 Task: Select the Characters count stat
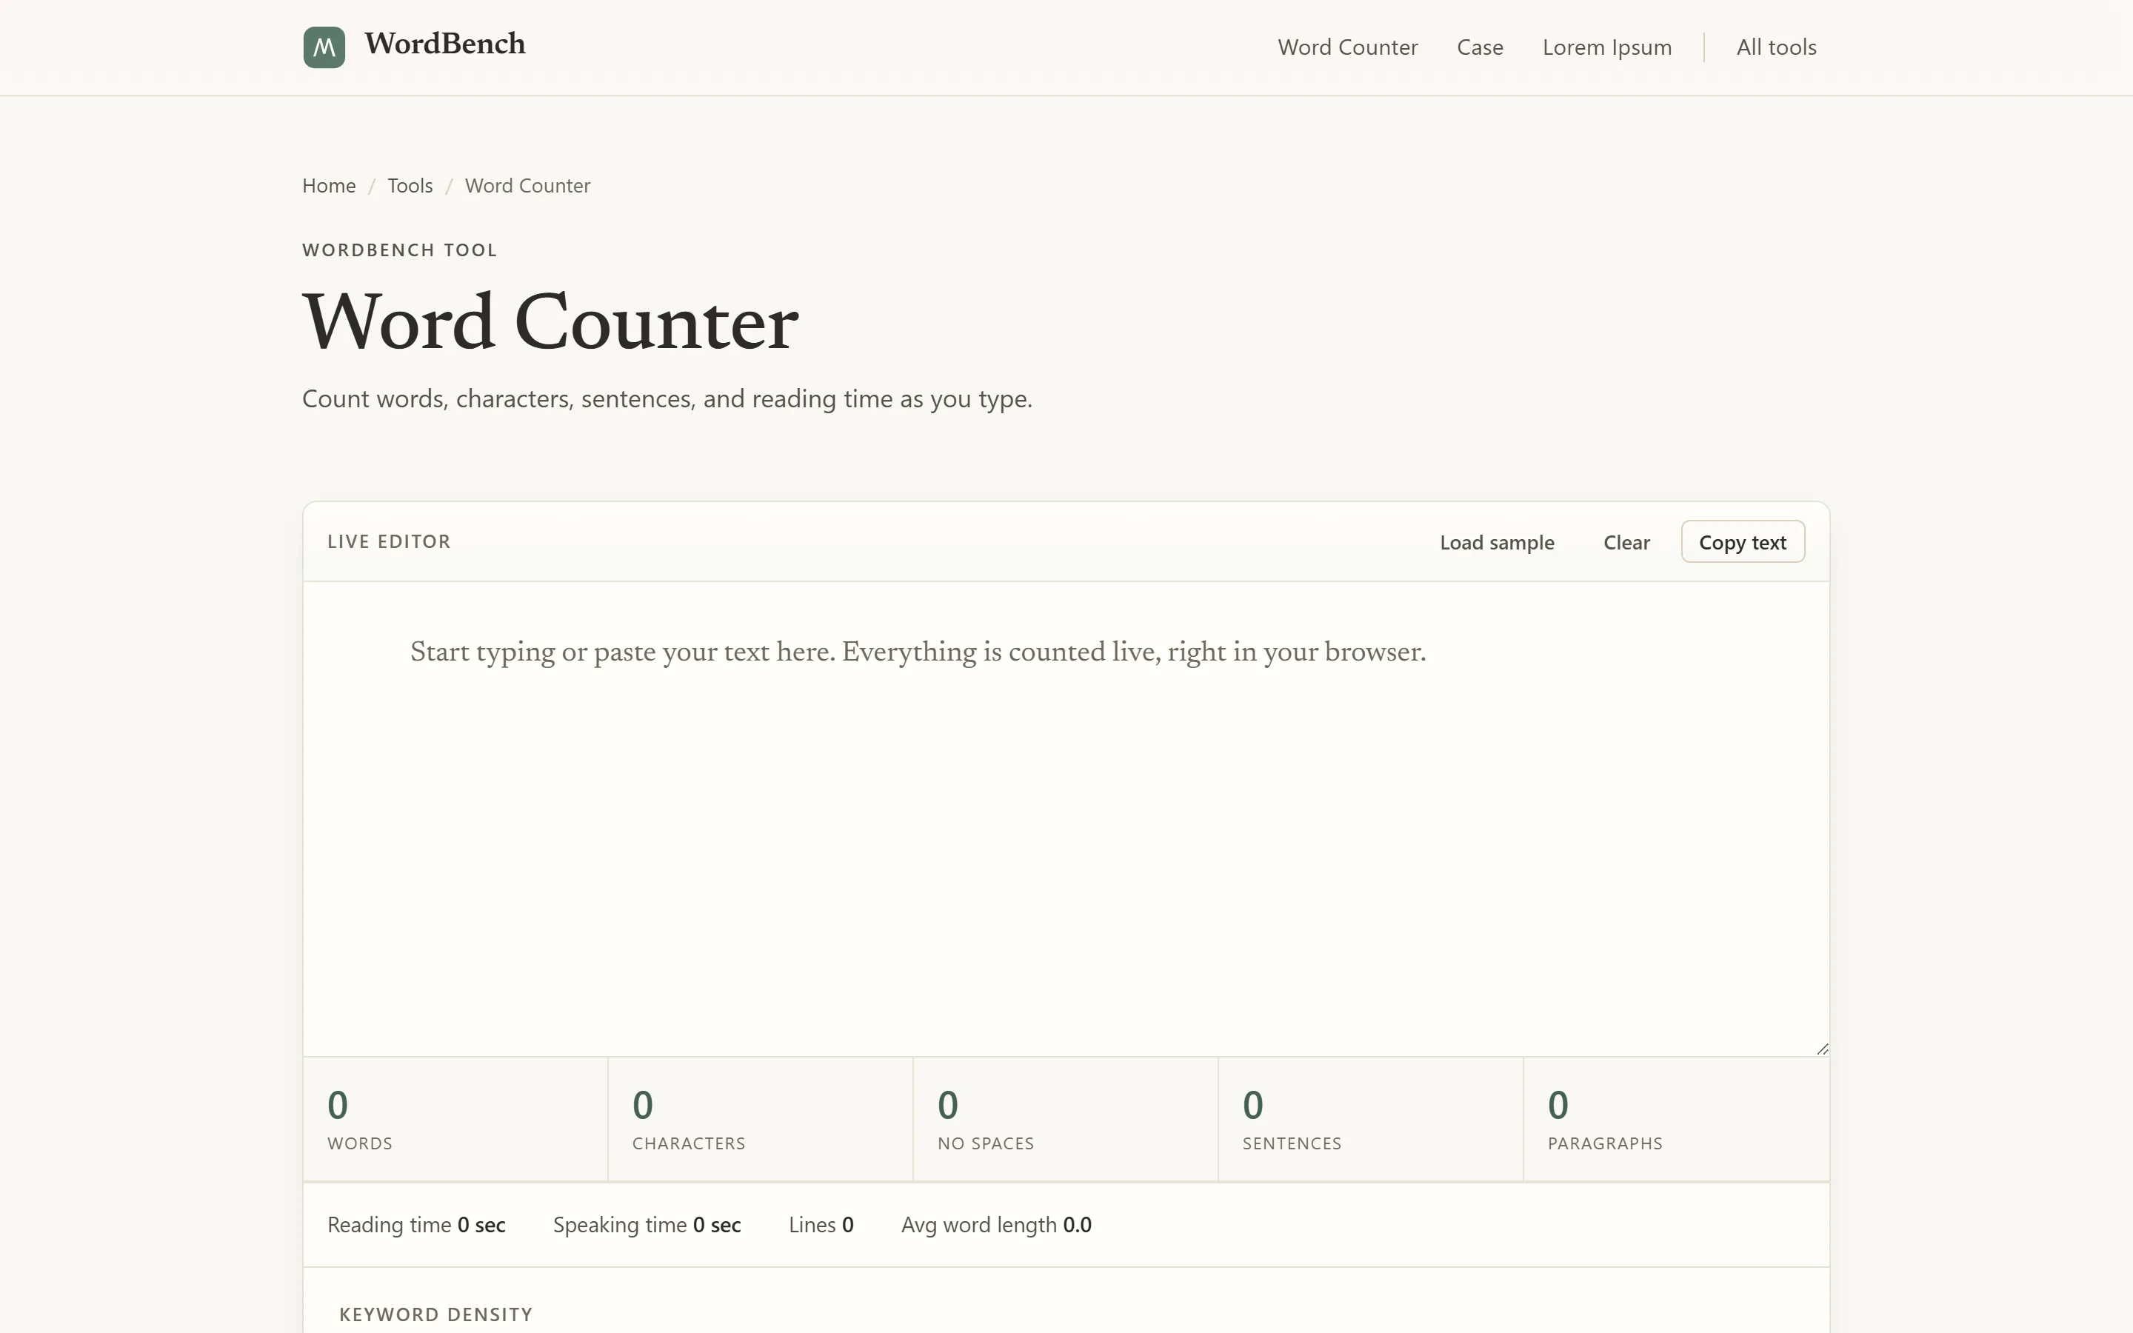point(761,1119)
